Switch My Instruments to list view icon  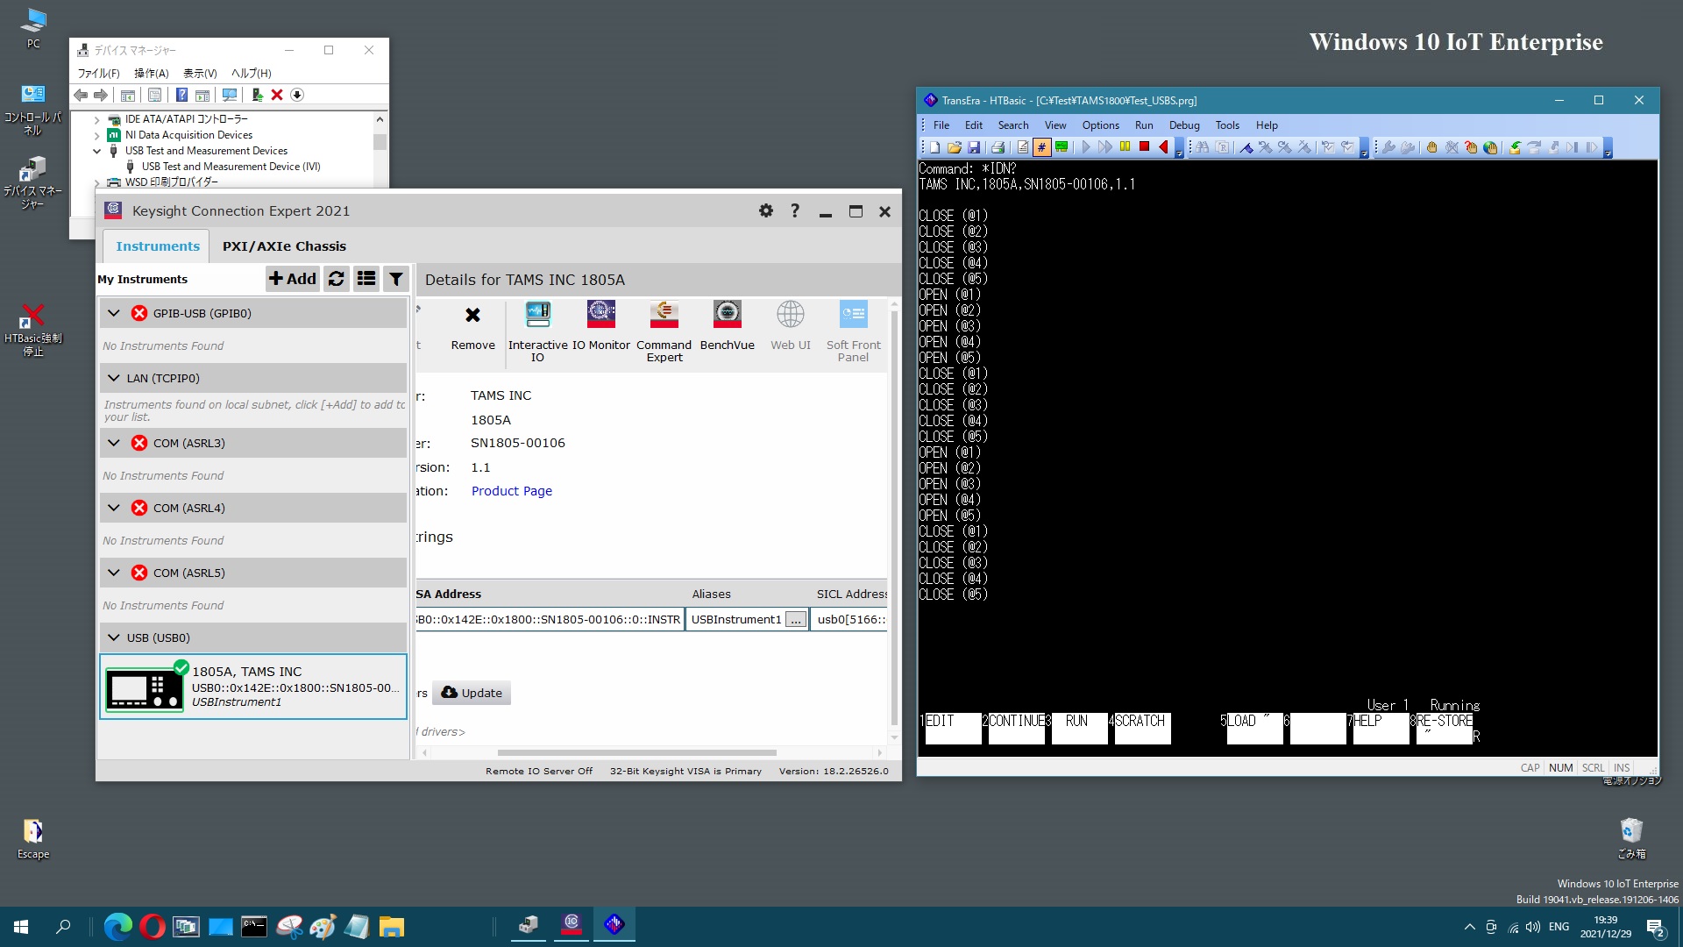click(x=366, y=279)
